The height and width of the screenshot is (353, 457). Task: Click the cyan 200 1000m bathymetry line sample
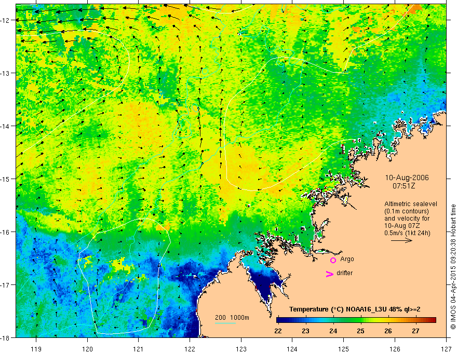(x=225, y=323)
